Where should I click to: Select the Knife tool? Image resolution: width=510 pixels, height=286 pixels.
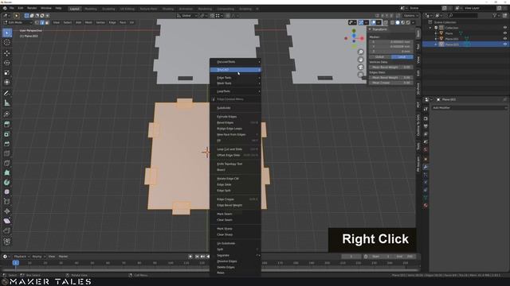tap(7, 163)
